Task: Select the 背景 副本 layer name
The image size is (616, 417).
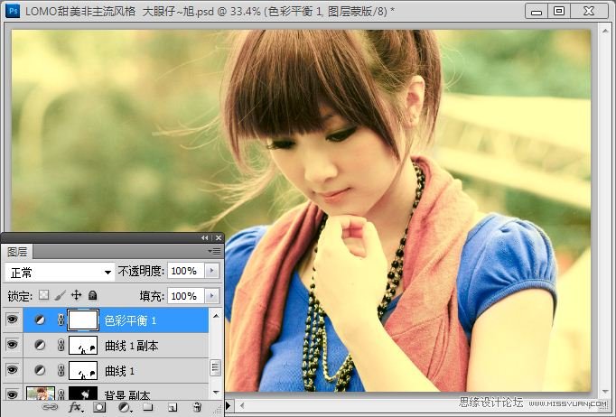Action: coord(127,394)
